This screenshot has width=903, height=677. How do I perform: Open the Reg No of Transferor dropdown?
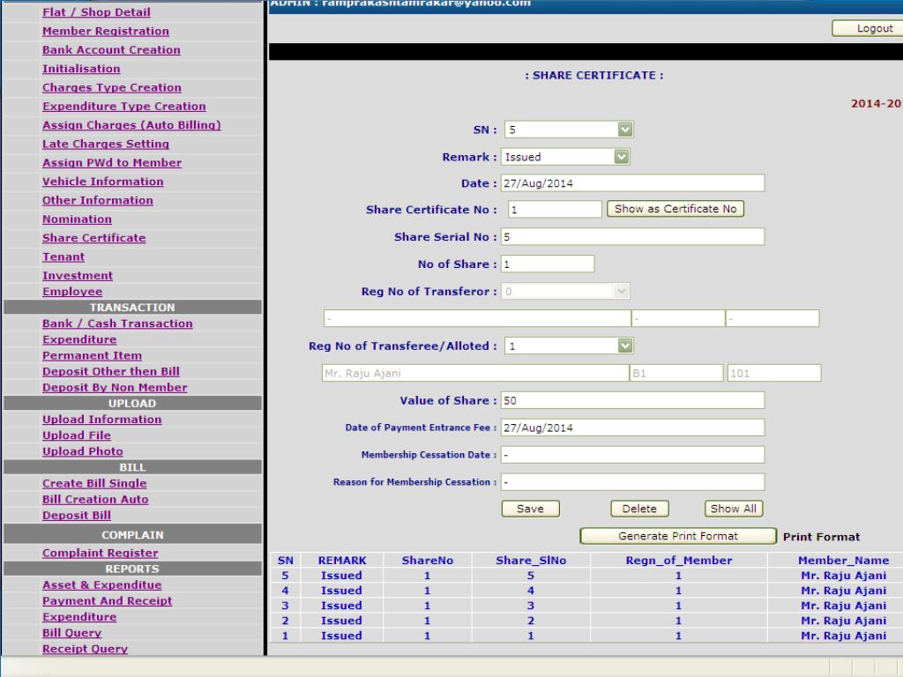[565, 291]
